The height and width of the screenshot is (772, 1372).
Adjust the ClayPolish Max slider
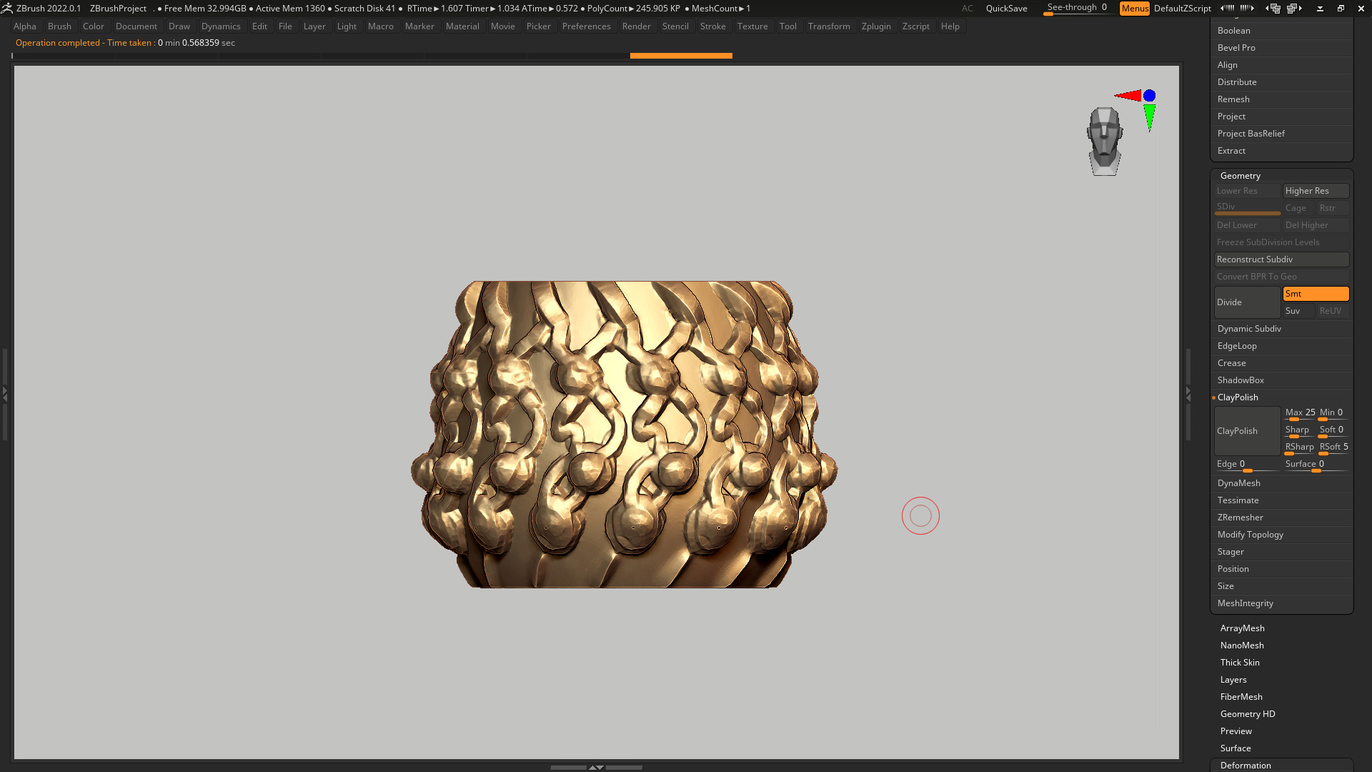pyautogui.click(x=1300, y=414)
